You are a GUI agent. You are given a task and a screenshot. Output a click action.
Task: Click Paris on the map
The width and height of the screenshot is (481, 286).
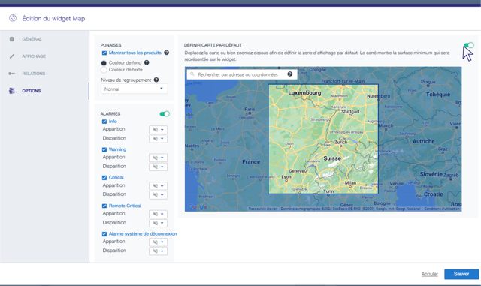point(250,110)
